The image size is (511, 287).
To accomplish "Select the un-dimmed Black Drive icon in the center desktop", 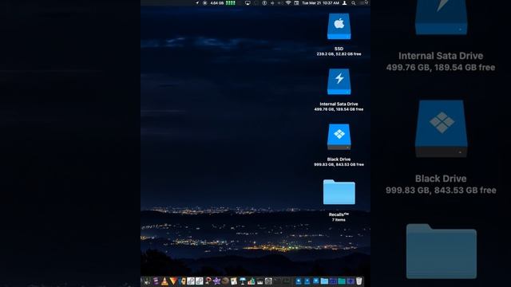I will (x=339, y=136).
